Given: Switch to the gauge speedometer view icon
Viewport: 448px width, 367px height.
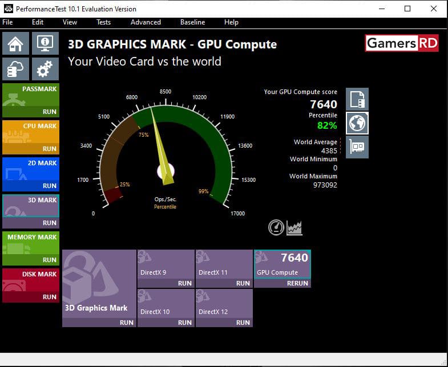Looking at the screenshot, I should (276, 227).
